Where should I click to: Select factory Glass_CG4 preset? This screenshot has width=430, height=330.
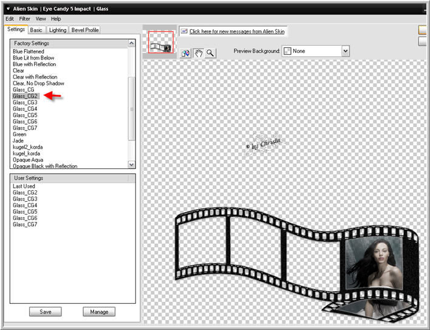(25, 109)
